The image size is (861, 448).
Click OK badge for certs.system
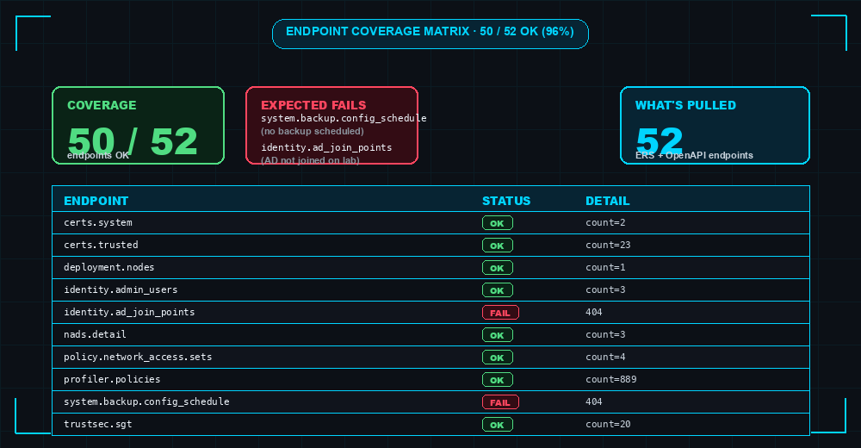click(498, 223)
